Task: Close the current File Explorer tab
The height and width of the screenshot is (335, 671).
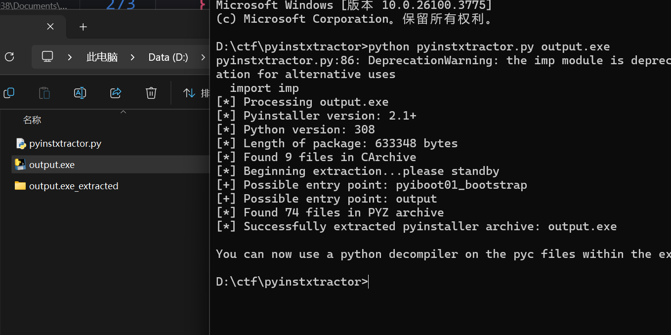Action: click(x=50, y=27)
